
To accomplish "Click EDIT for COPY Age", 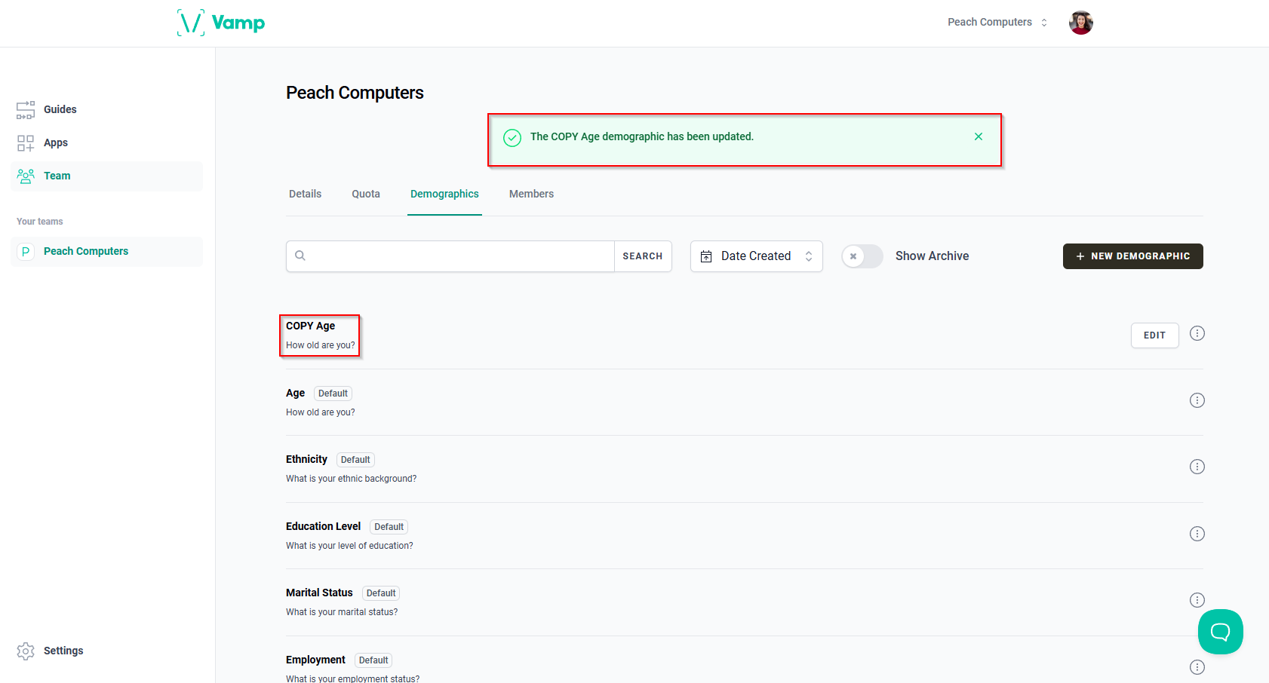I will coord(1155,335).
